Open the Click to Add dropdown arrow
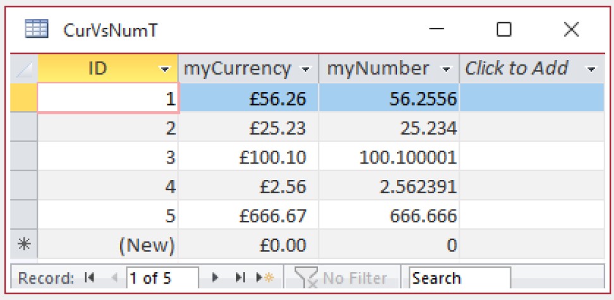The image size is (614, 300). 591,69
